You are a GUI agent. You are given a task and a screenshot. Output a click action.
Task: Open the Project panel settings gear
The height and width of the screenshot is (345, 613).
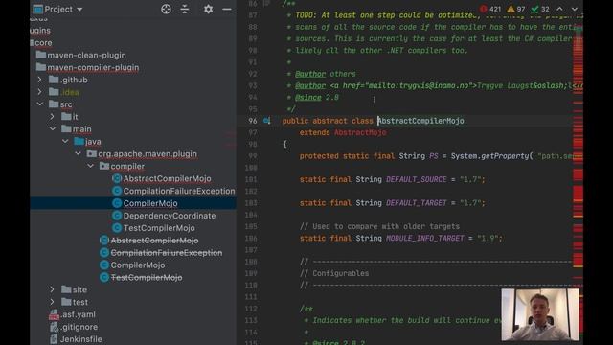pos(208,9)
